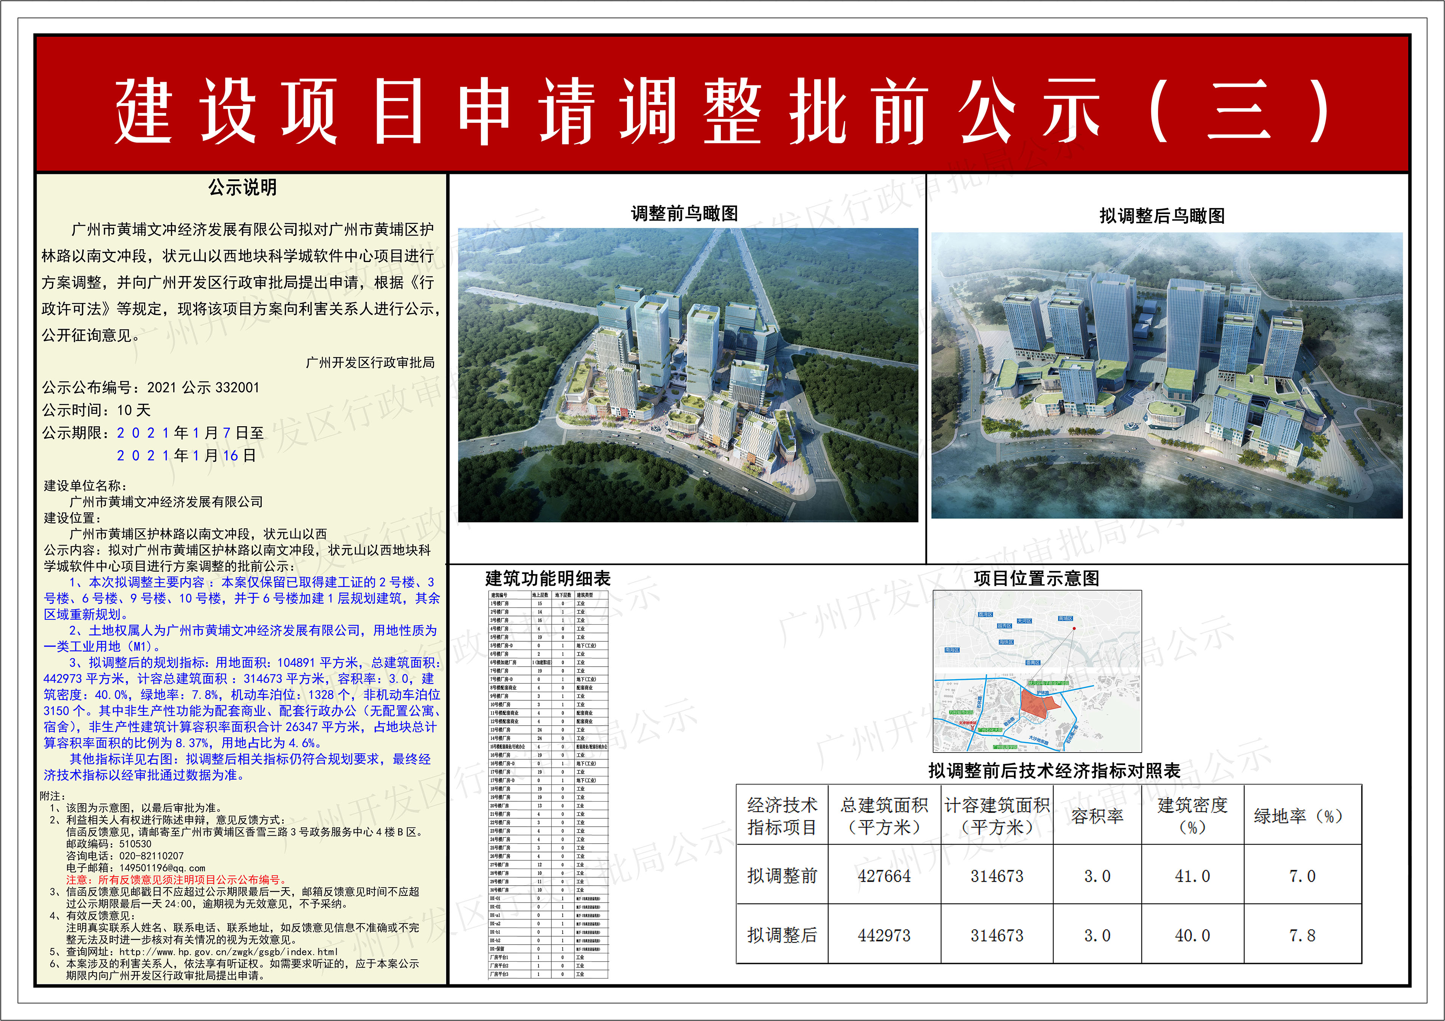Select the red project location dot in 黄埔区
This screenshot has width=1445, height=1021.
1074,628
